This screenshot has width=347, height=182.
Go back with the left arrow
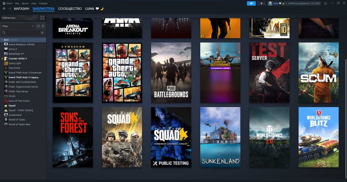4,8
